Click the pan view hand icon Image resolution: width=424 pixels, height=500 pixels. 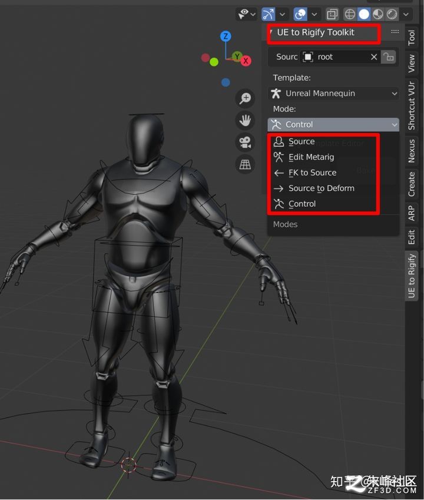245,120
